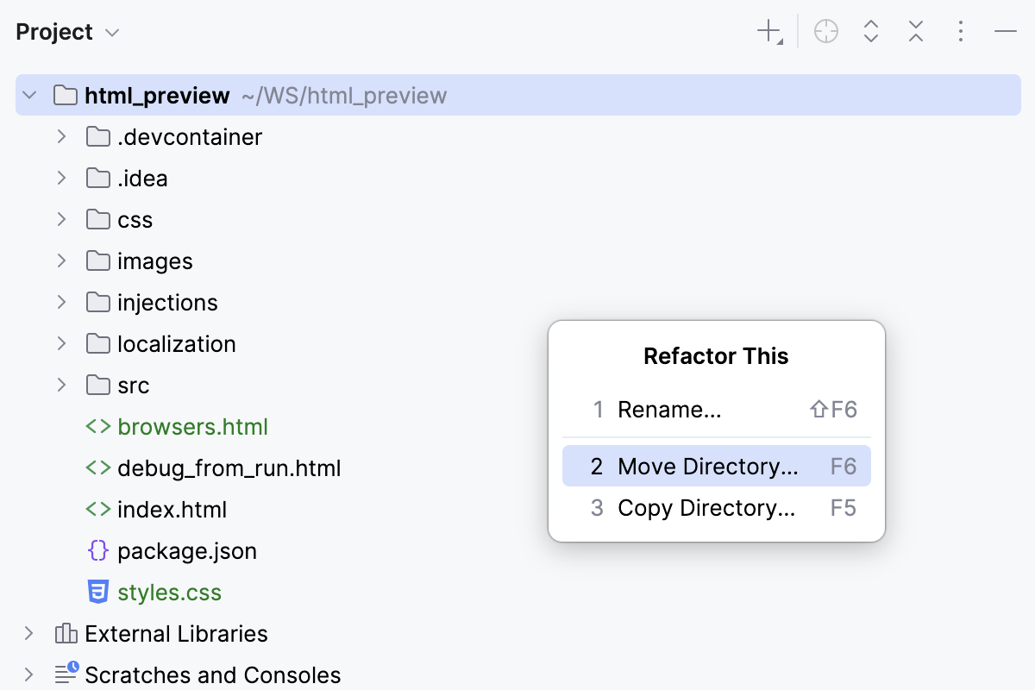Select styles.css in the tree
Viewport: 1035px width, 690px height.
pos(169,593)
